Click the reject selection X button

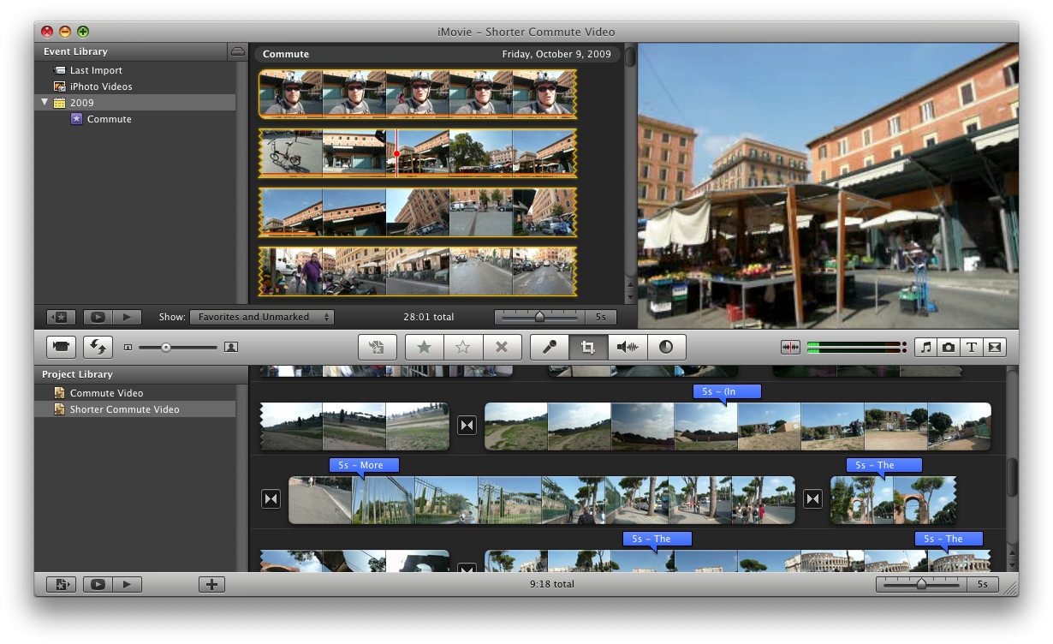pos(503,347)
